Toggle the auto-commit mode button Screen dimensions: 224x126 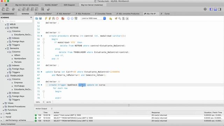click(x=76, y=19)
